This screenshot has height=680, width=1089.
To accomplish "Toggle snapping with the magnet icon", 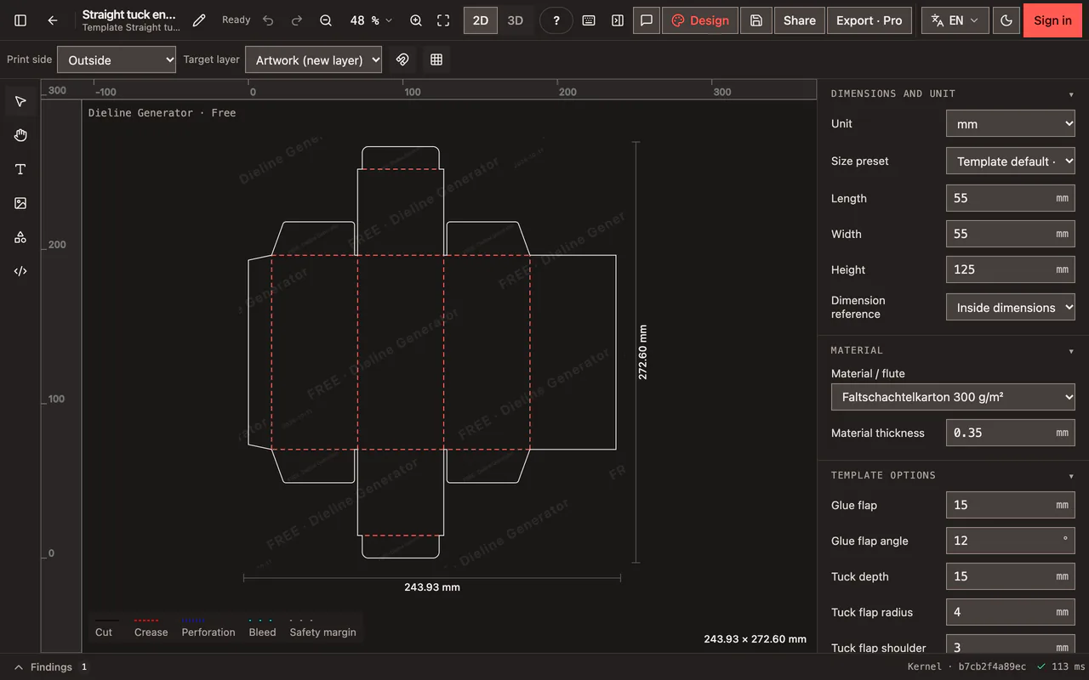I will pos(403,59).
